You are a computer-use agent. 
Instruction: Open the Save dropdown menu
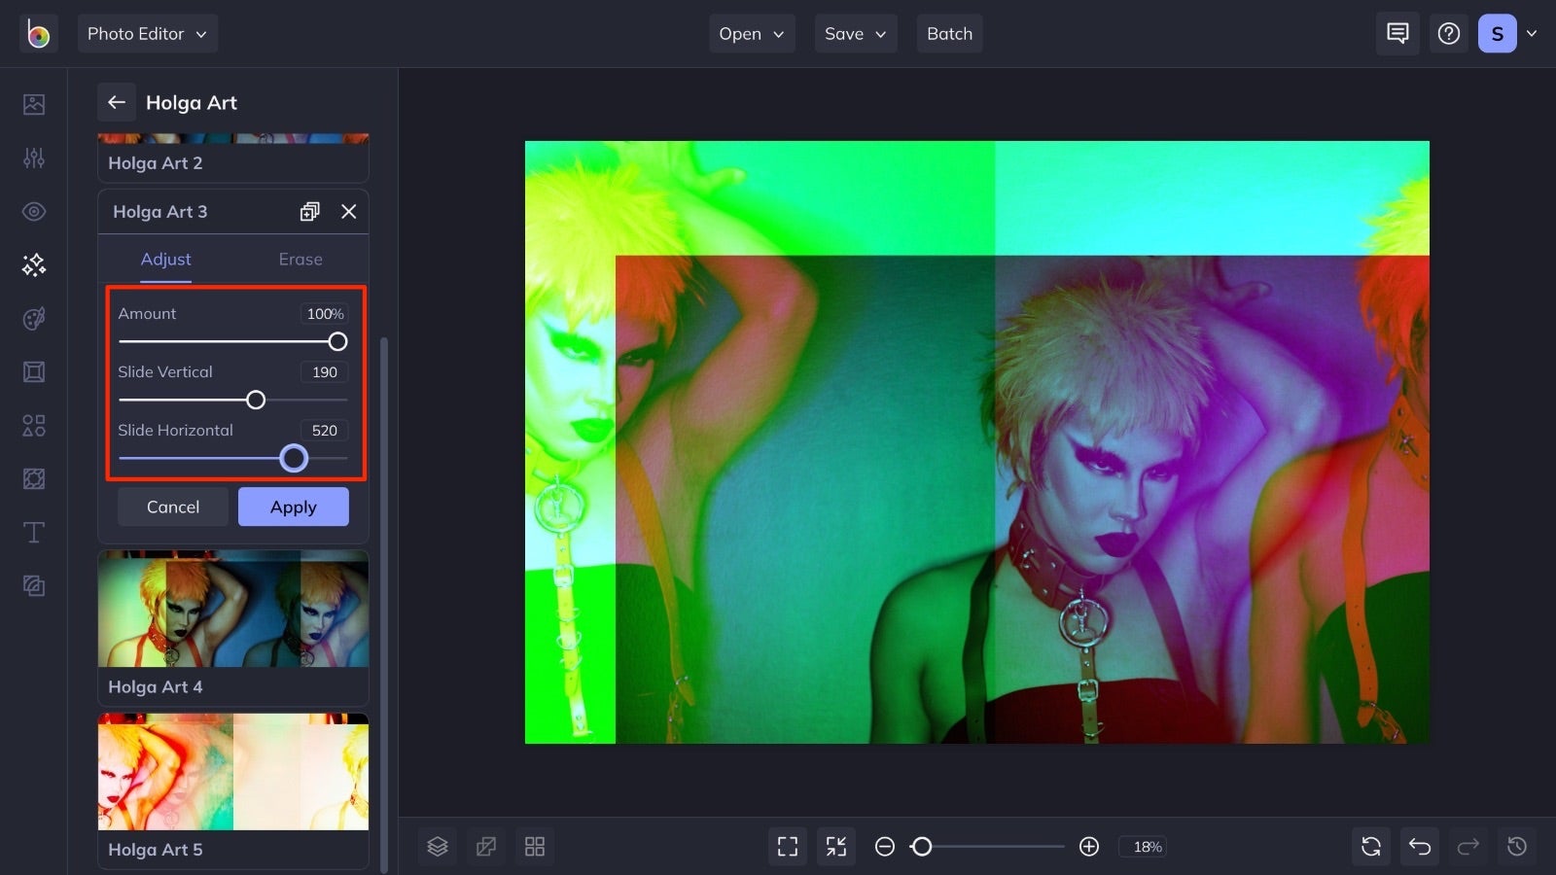coord(855,33)
